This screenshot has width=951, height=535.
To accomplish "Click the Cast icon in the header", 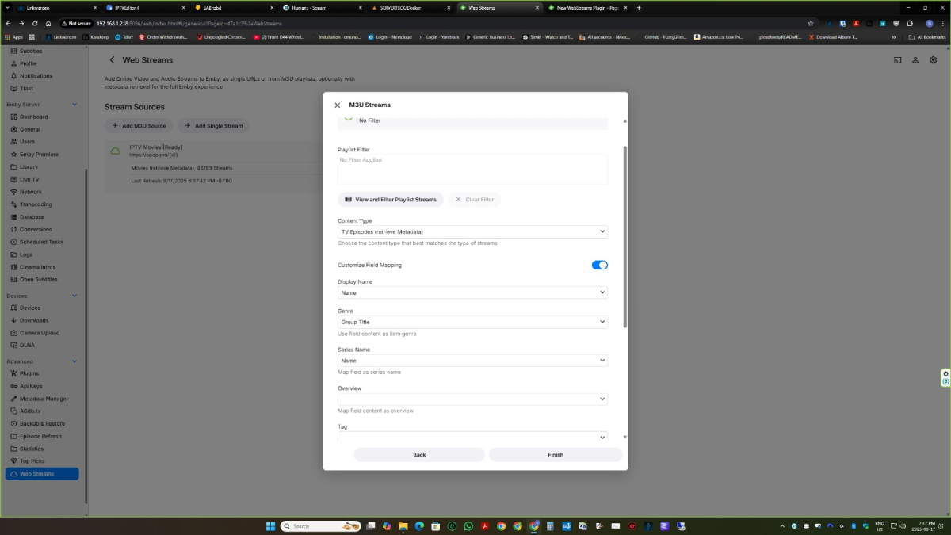I will [897, 59].
